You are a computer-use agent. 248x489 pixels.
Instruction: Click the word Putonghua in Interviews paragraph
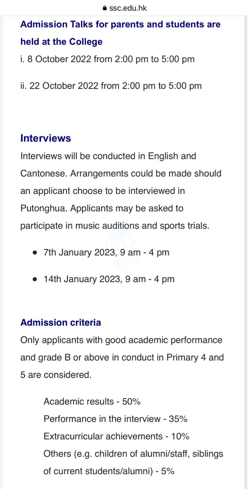tap(44, 208)
